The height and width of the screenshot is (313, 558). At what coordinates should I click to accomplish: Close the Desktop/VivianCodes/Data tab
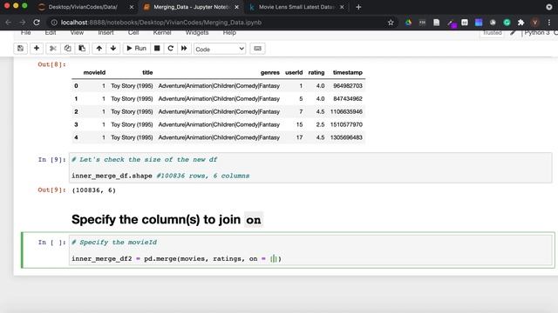(x=132, y=7)
